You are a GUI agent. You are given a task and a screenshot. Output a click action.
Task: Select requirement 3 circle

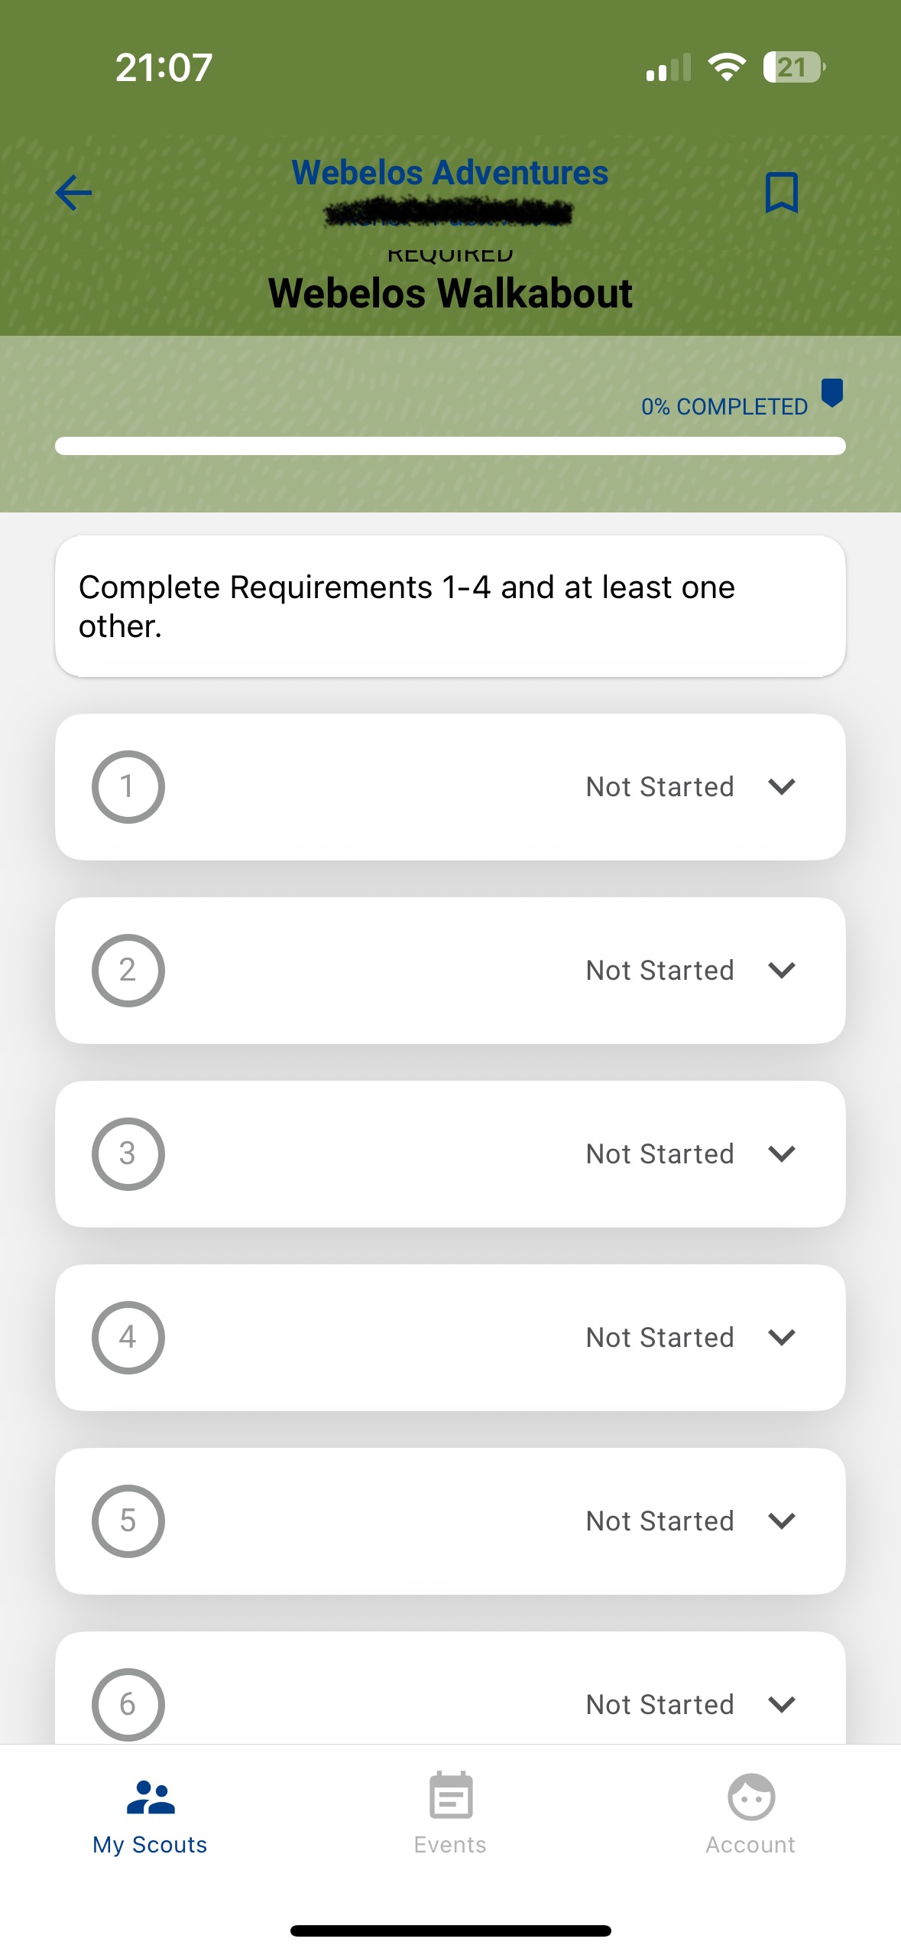tap(128, 1154)
